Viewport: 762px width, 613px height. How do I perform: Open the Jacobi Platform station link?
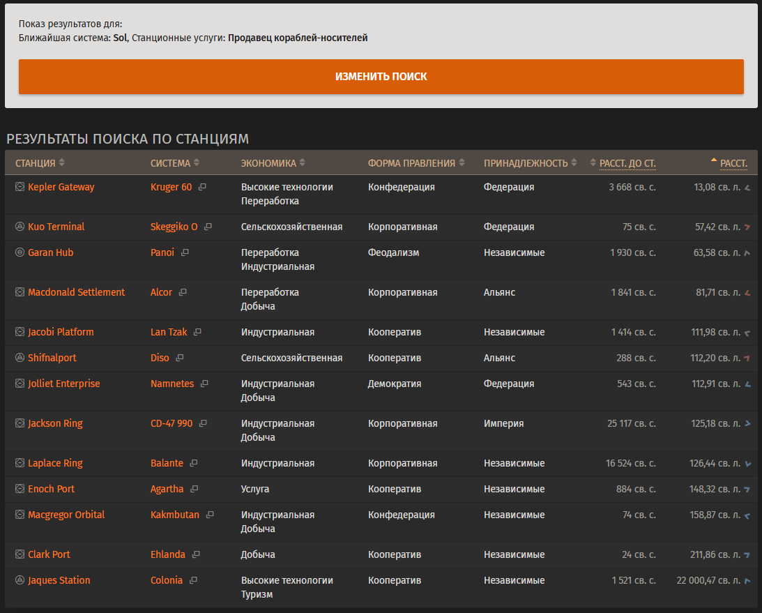61,332
